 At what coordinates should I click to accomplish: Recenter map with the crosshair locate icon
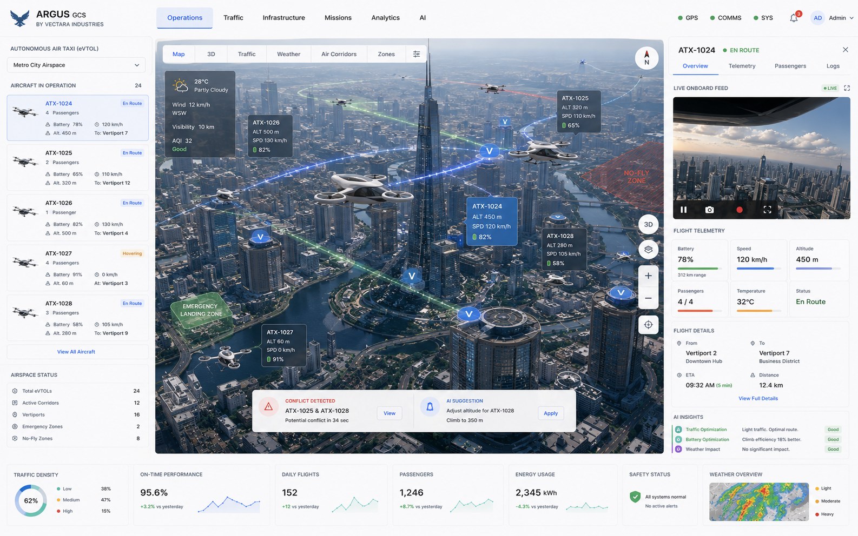pos(648,325)
